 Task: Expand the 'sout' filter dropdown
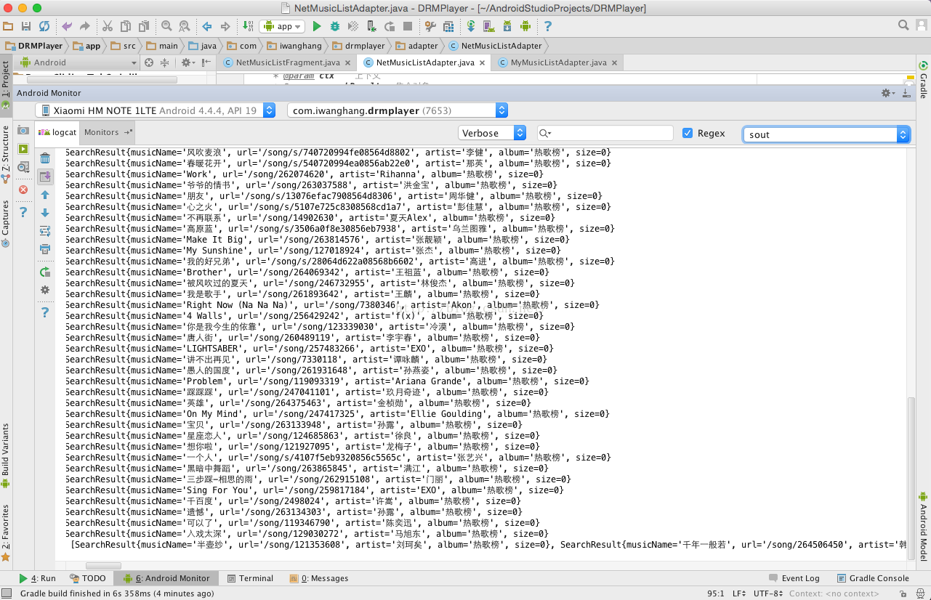pos(903,134)
